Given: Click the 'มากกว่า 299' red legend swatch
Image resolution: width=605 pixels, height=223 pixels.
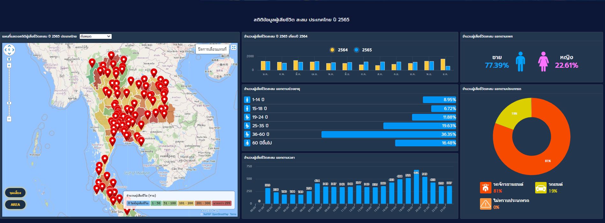Looking at the screenshot, I should pos(222,203).
